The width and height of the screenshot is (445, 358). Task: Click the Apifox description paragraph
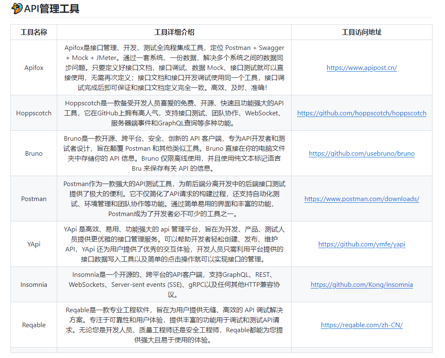[174, 68]
